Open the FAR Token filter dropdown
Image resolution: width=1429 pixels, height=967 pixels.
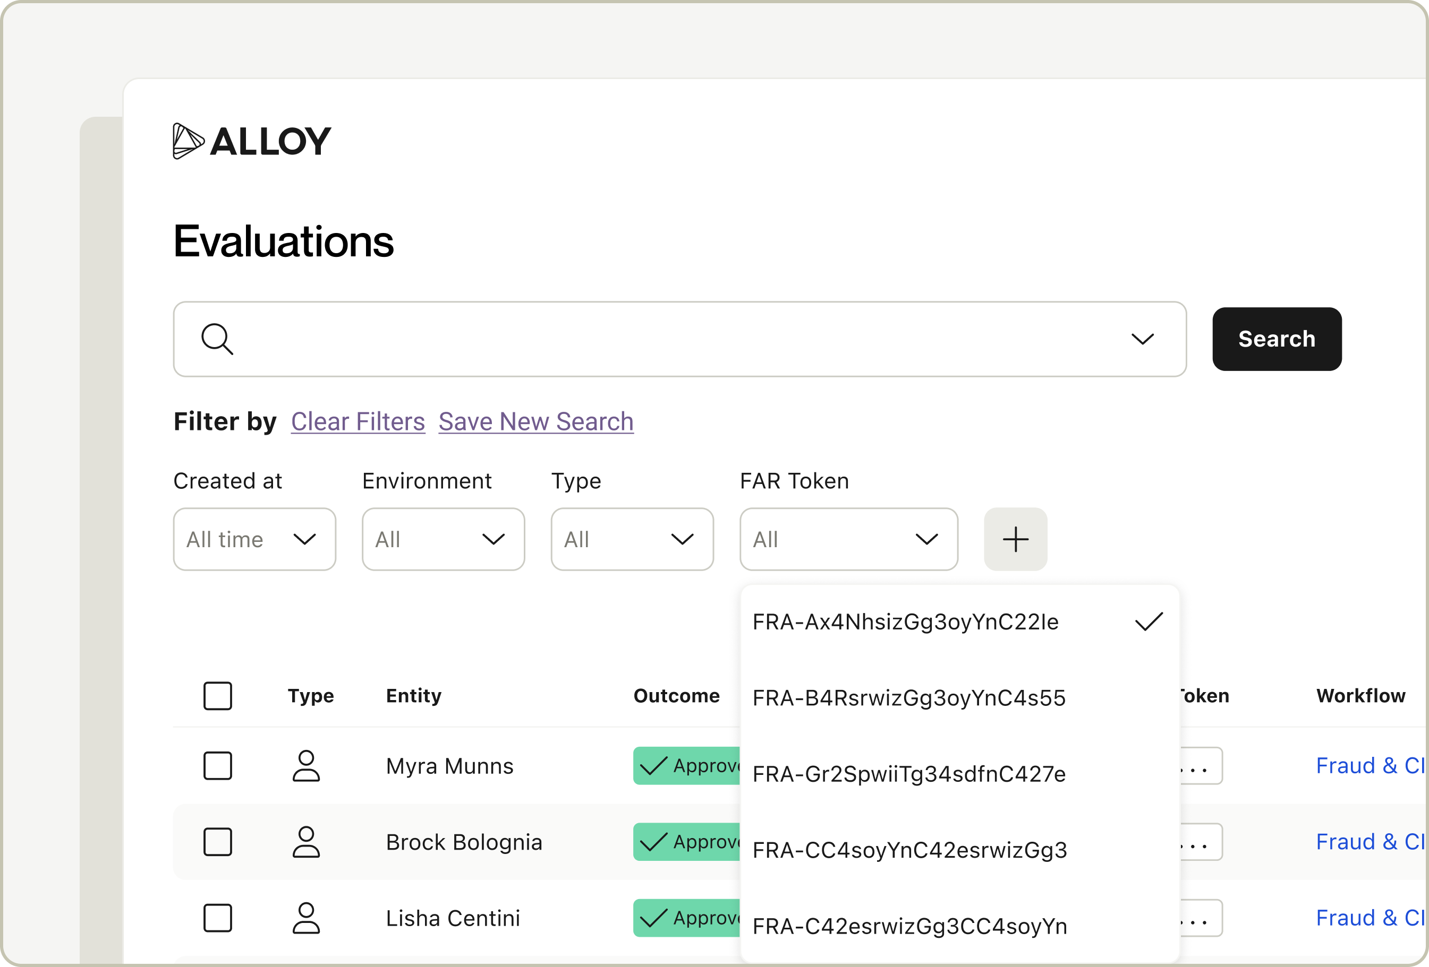(848, 539)
